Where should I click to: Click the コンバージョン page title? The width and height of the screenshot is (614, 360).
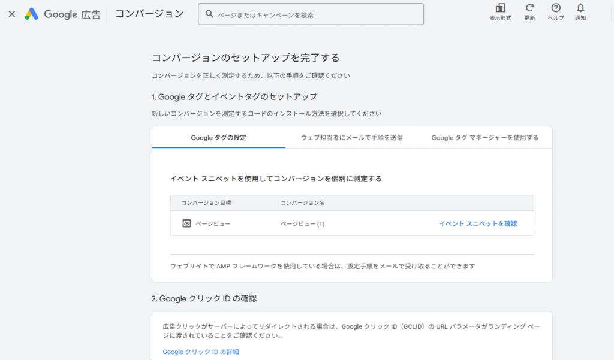pyautogui.click(x=149, y=14)
